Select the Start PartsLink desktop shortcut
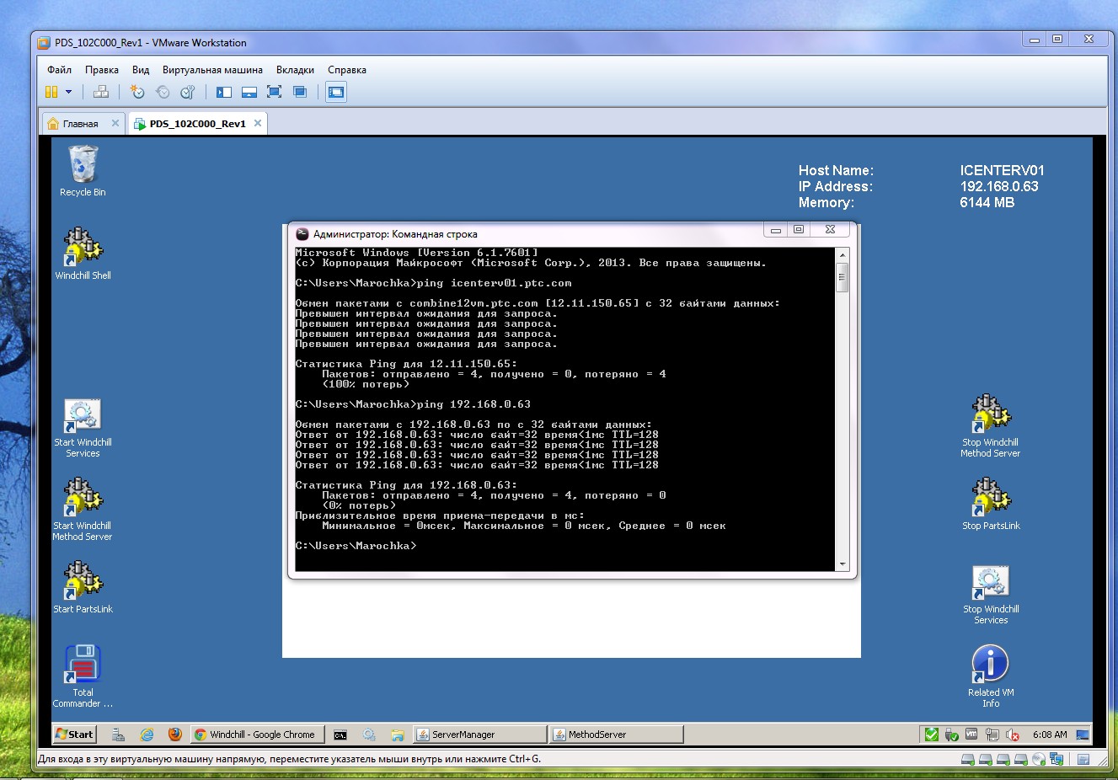1118x780 pixels. point(83,587)
